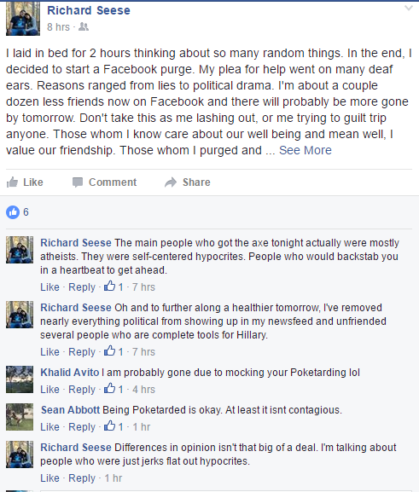Click the Comment speech bubble icon
The image size is (419, 492).
click(78, 182)
